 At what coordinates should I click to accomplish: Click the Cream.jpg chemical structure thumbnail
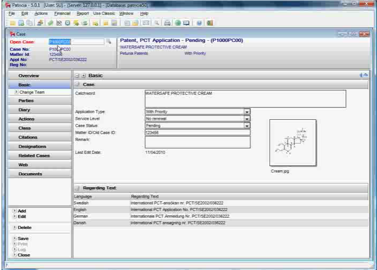click(293, 143)
